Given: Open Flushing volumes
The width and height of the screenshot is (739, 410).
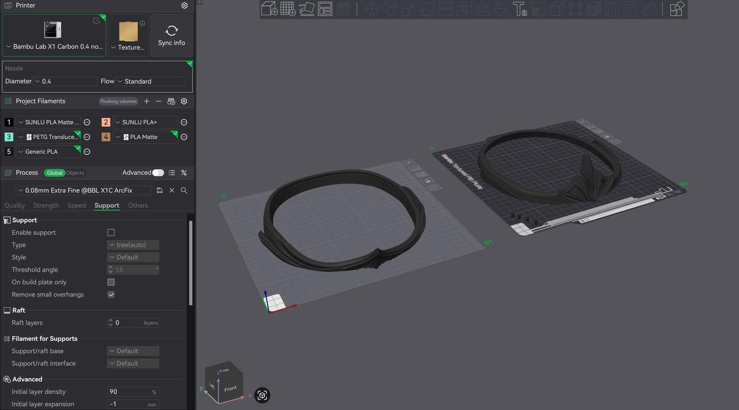Looking at the screenshot, I should click(x=119, y=101).
